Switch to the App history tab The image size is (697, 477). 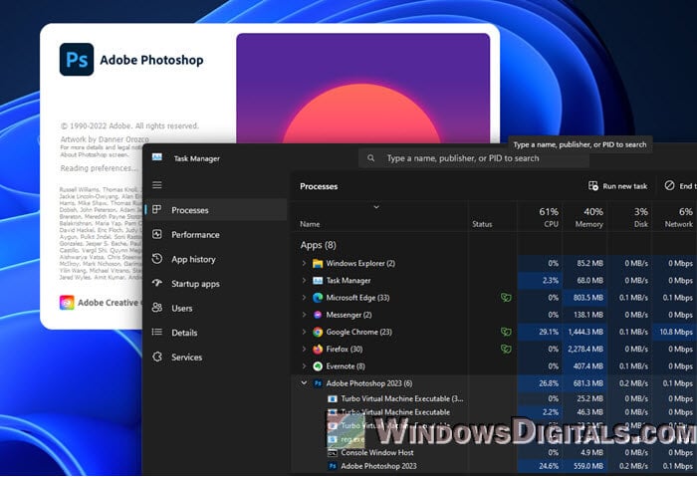[x=216, y=259]
